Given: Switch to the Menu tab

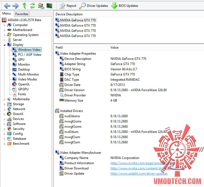Looking at the screenshot, I should tap(7, 13).
